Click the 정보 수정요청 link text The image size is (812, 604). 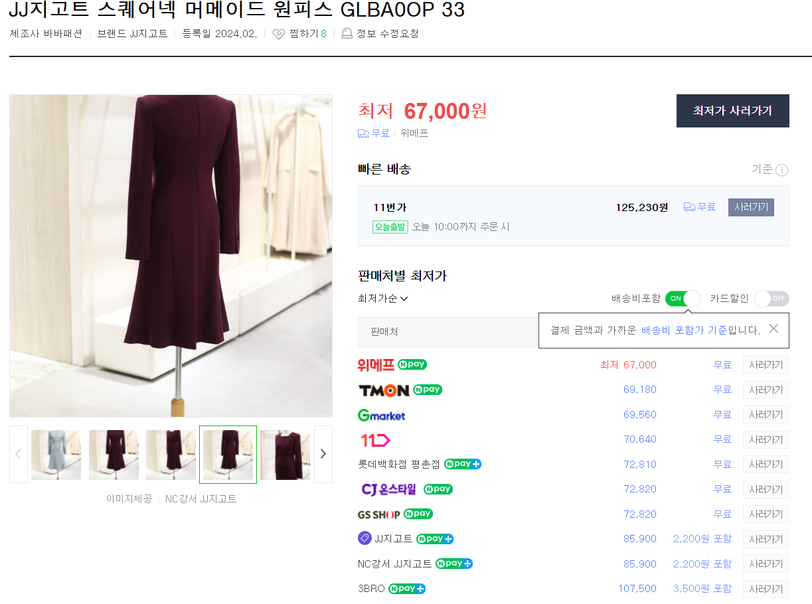pos(388,34)
